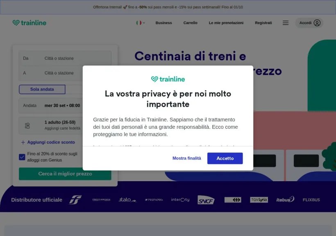Toggle the Genius discount checkbox
Image resolution: width=336 pixels, height=236 pixels.
22,157
